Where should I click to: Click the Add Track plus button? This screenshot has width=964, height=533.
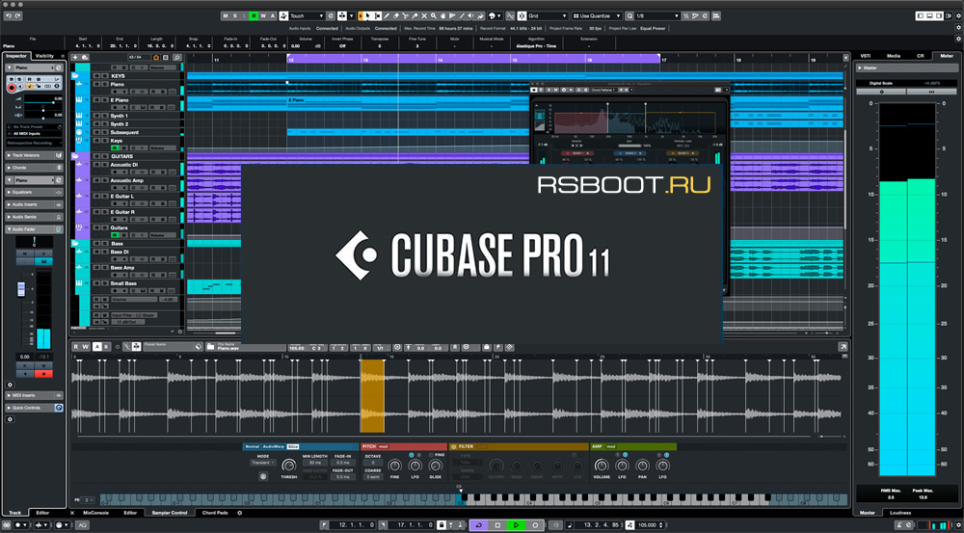75,57
